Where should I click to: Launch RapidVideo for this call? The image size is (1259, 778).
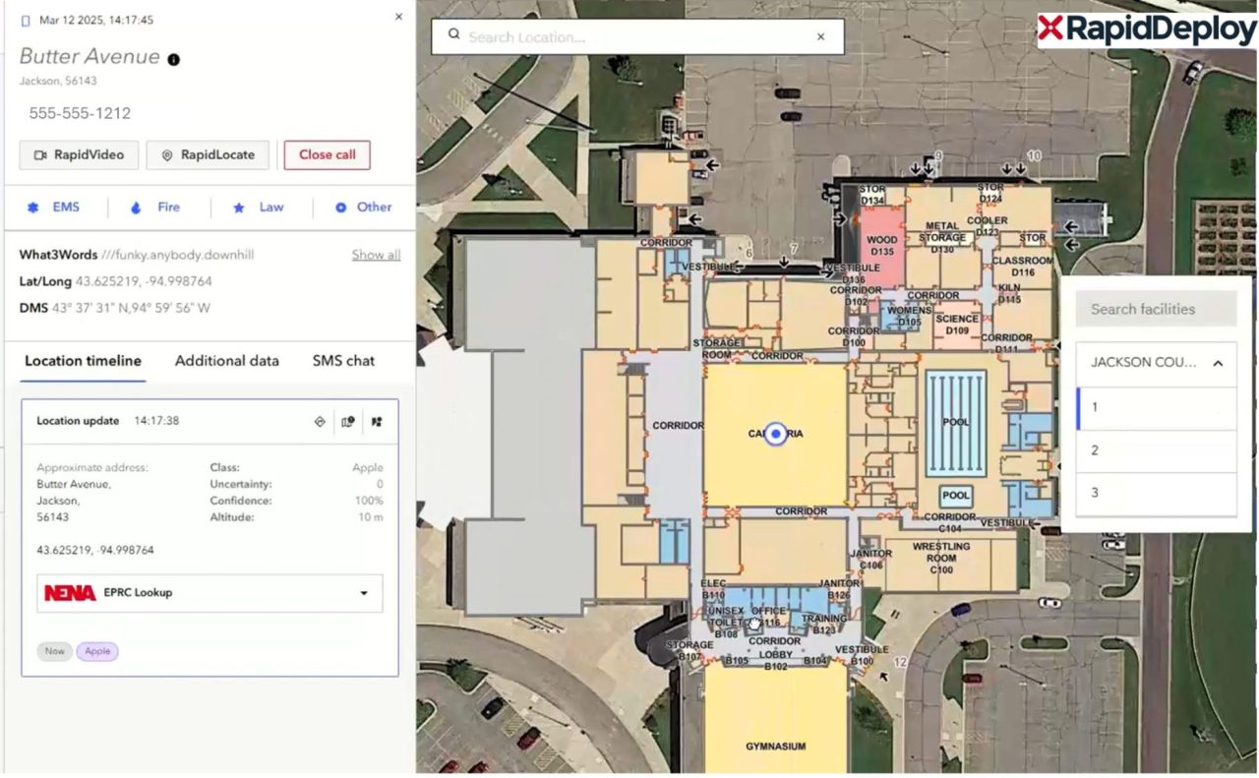point(78,154)
